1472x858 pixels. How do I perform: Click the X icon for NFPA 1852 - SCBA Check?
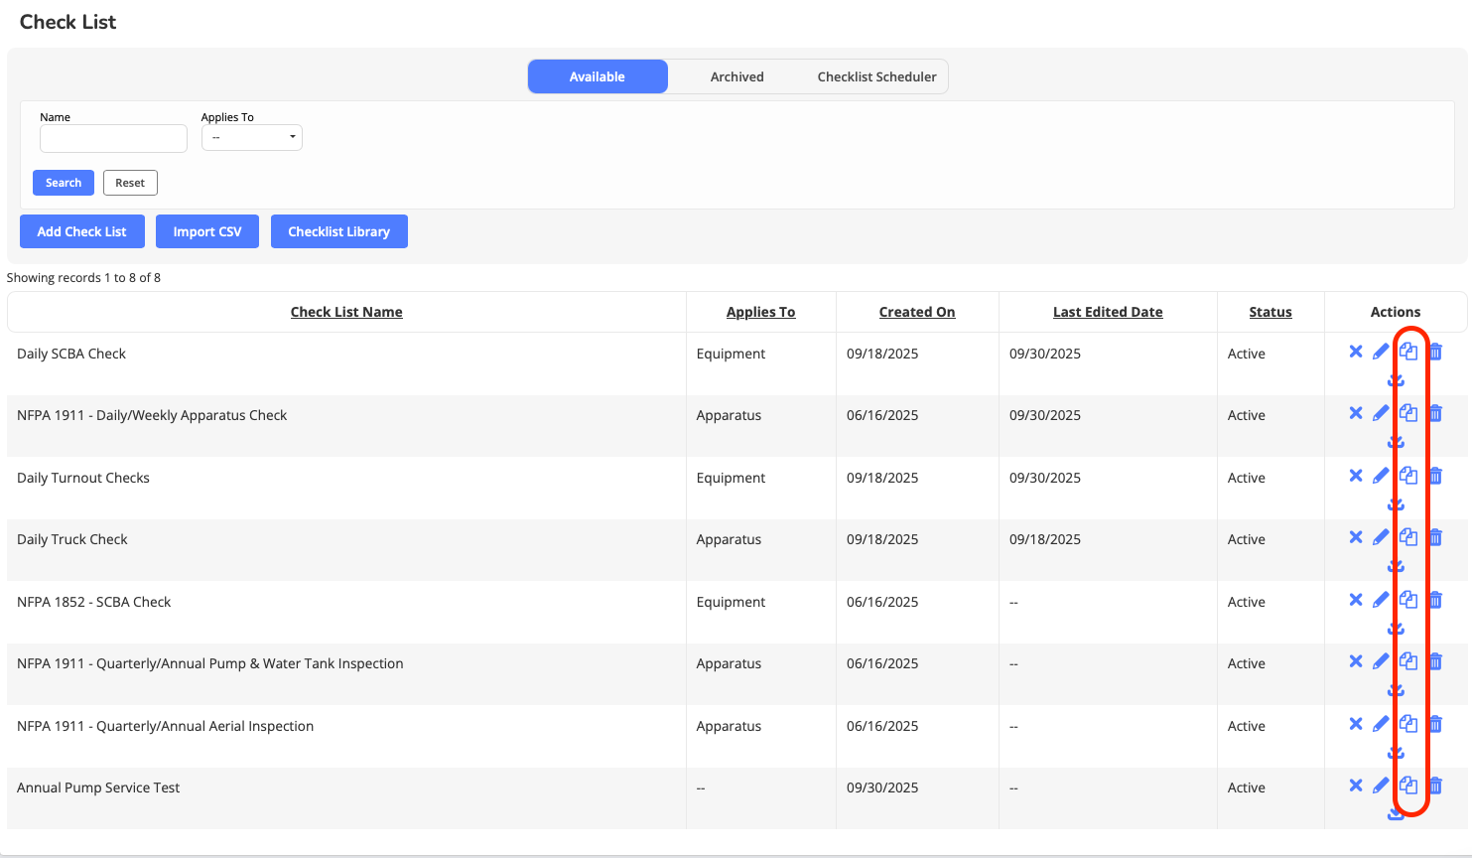[1356, 600]
